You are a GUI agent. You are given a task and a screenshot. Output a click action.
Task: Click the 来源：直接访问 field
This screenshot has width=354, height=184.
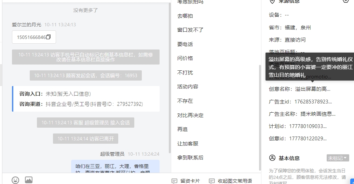[287, 40]
